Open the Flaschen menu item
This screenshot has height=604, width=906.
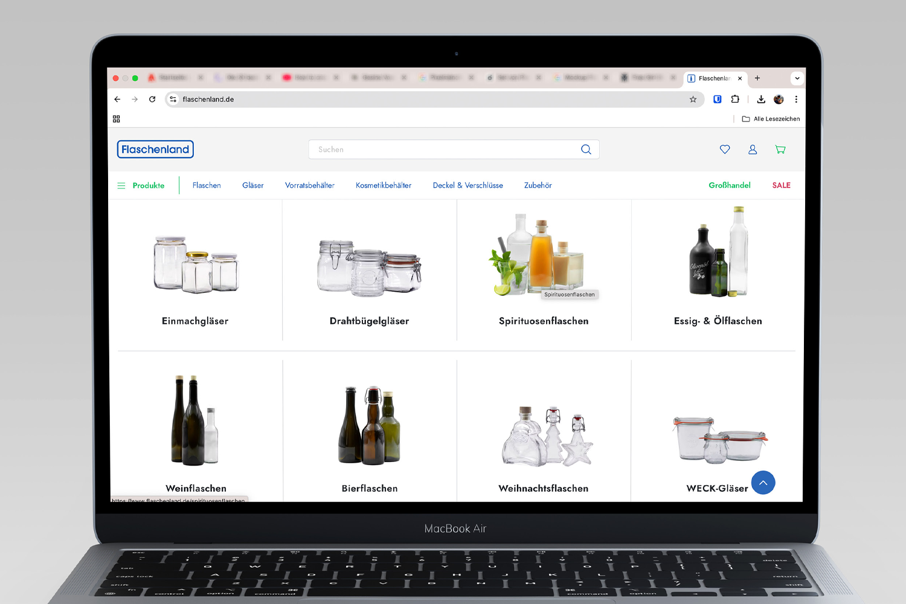(207, 185)
